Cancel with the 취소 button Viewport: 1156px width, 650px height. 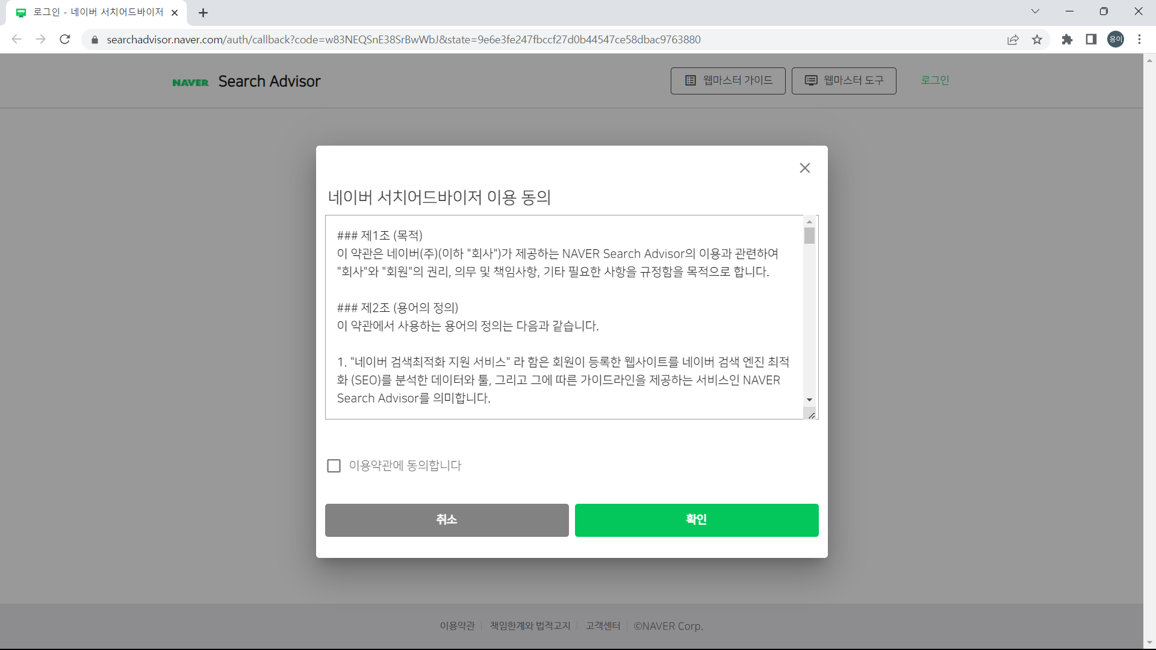coord(446,520)
